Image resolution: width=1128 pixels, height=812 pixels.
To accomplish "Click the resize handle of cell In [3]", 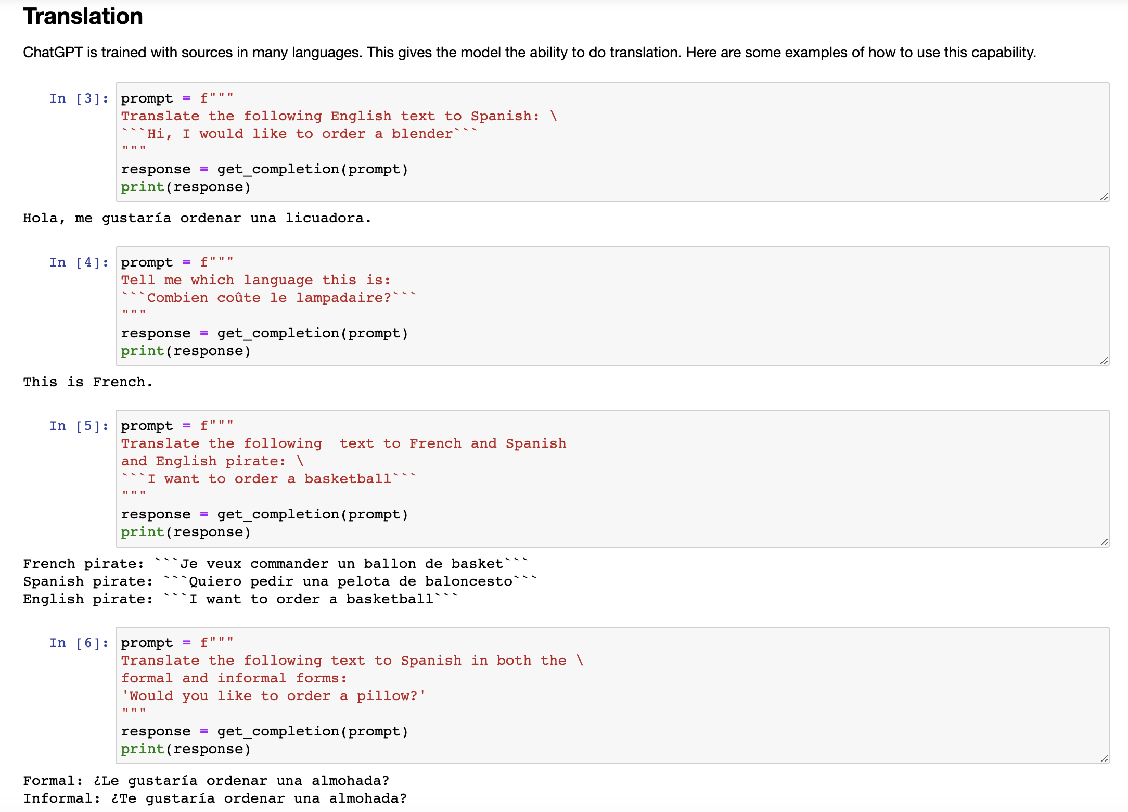I will pyautogui.click(x=1104, y=196).
